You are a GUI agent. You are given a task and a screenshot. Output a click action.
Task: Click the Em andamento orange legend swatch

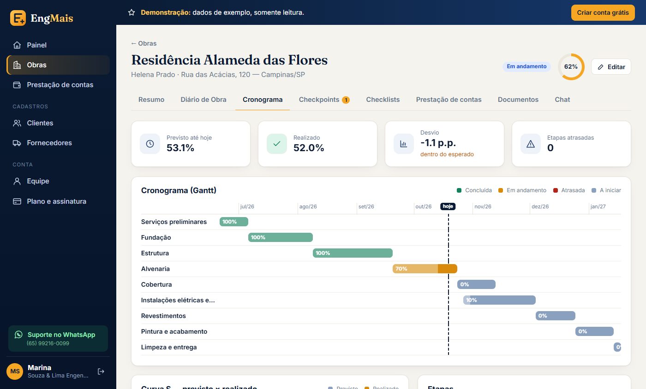click(x=501, y=190)
